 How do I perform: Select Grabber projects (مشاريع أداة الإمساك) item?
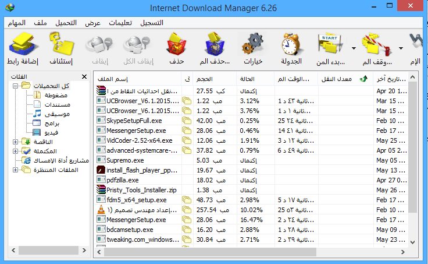click(x=61, y=160)
